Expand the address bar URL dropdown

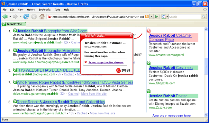click(151, 17)
